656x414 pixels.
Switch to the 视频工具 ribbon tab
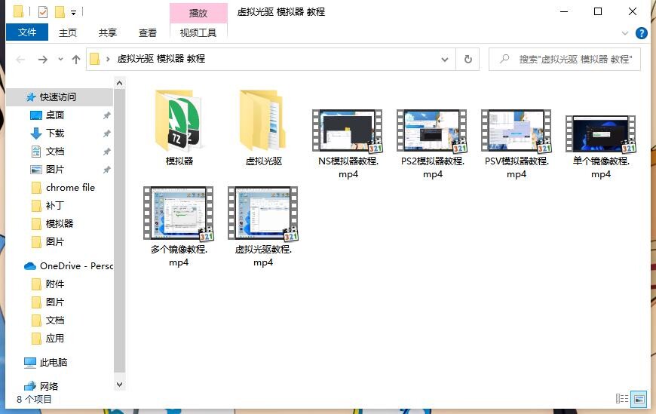pos(198,32)
